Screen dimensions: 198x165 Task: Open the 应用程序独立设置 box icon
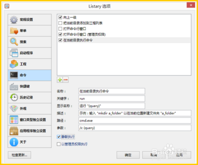click(x=14, y=131)
